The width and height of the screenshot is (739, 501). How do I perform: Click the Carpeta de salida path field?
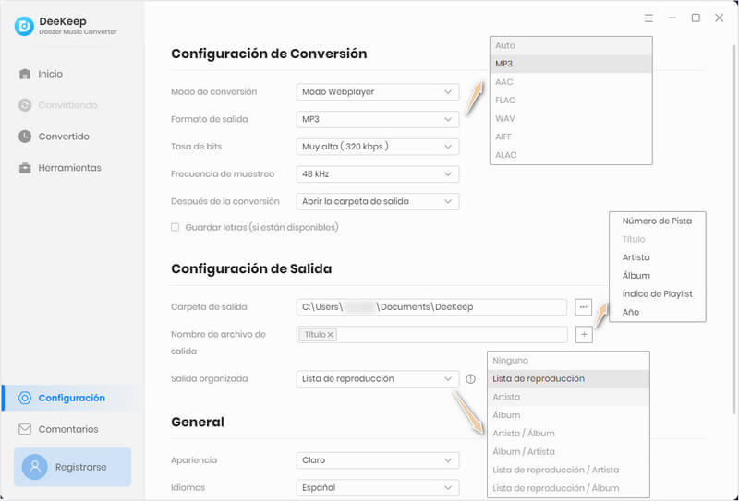pyautogui.click(x=431, y=307)
